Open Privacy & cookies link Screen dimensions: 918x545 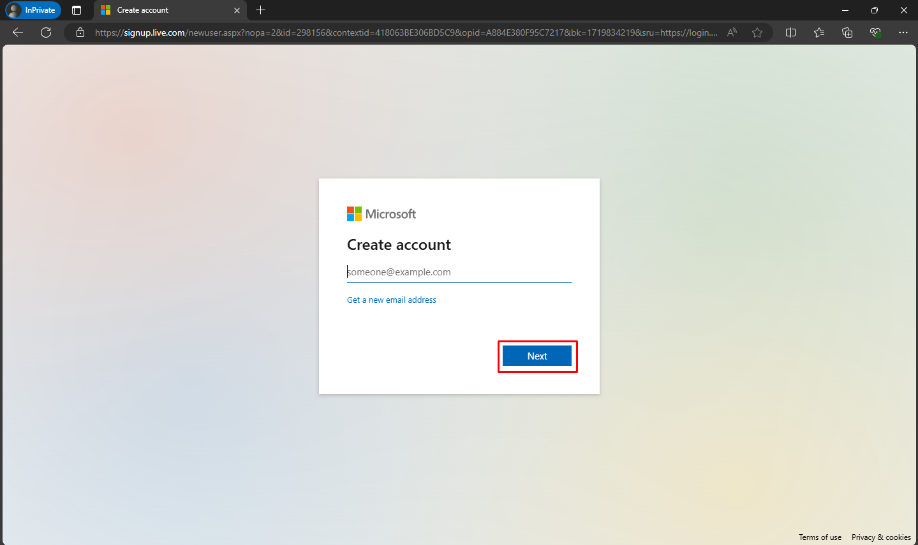[x=881, y=537]
